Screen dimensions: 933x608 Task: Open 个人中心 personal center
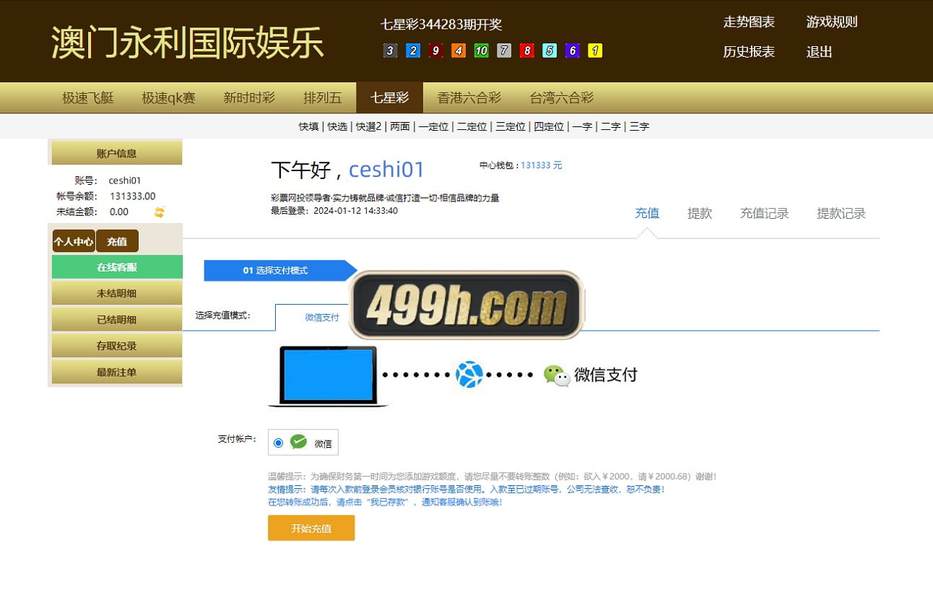pos(74,241)
